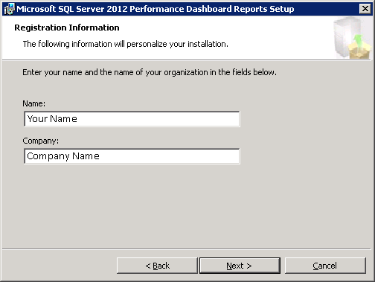Click the 'Name:' label

34,103
